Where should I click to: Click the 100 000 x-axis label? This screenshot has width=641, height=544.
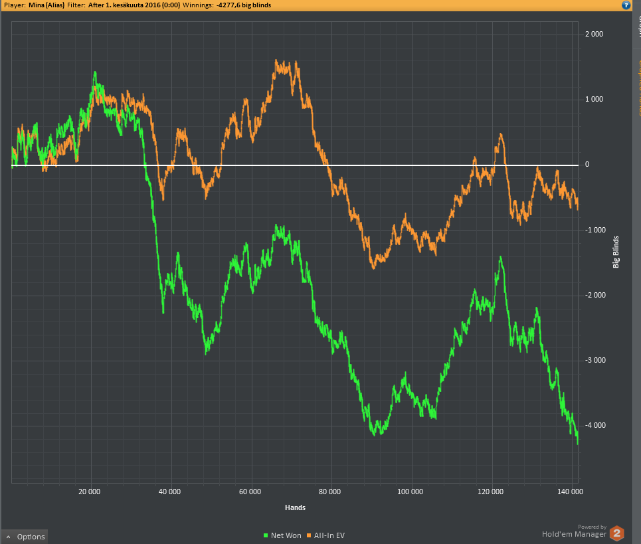410,492
